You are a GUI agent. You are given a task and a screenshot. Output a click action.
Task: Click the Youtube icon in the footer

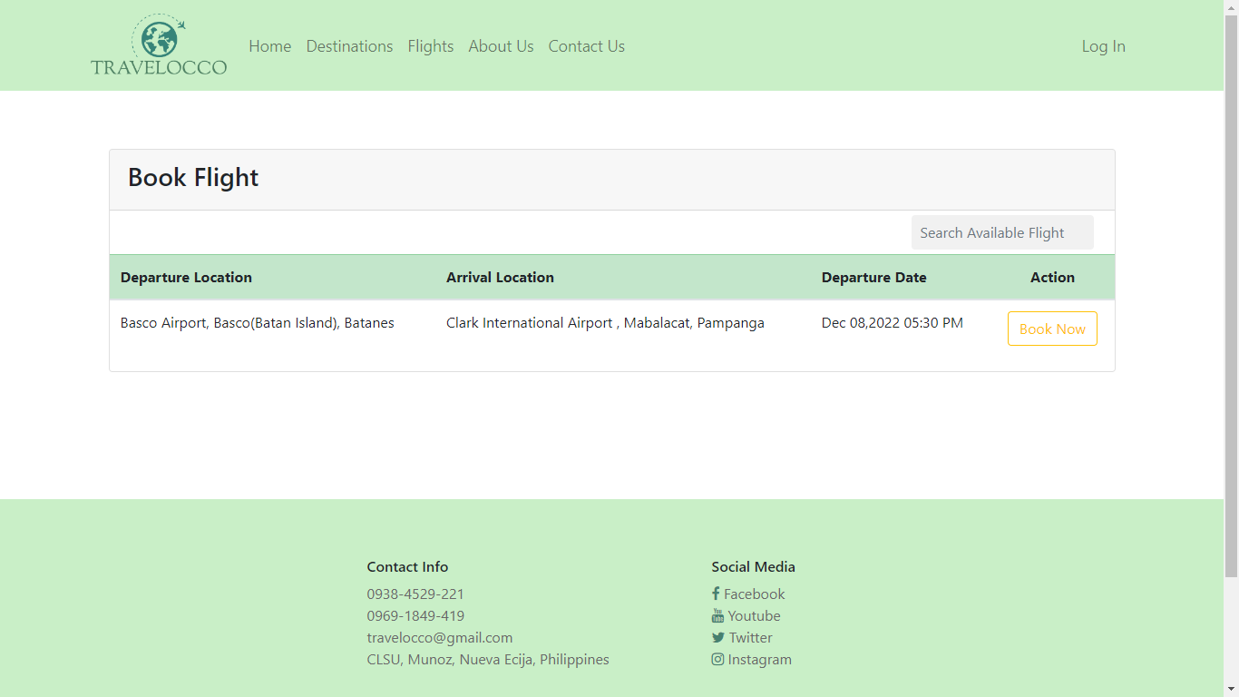click(717, 615)
